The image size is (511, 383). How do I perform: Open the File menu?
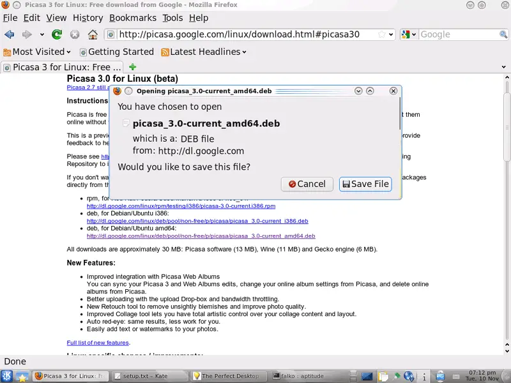(x=10, y=18)
